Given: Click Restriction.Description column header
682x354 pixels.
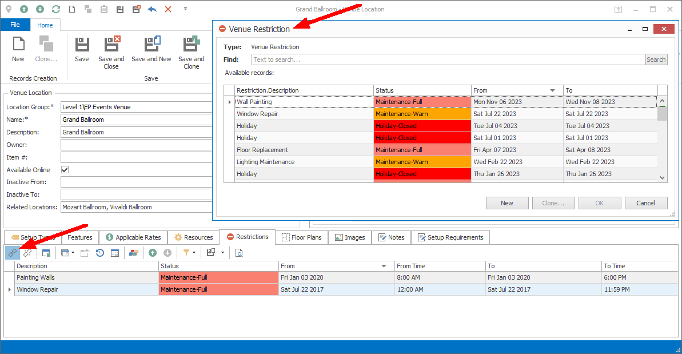Looking at the screenshot, I should coord(304,90).
